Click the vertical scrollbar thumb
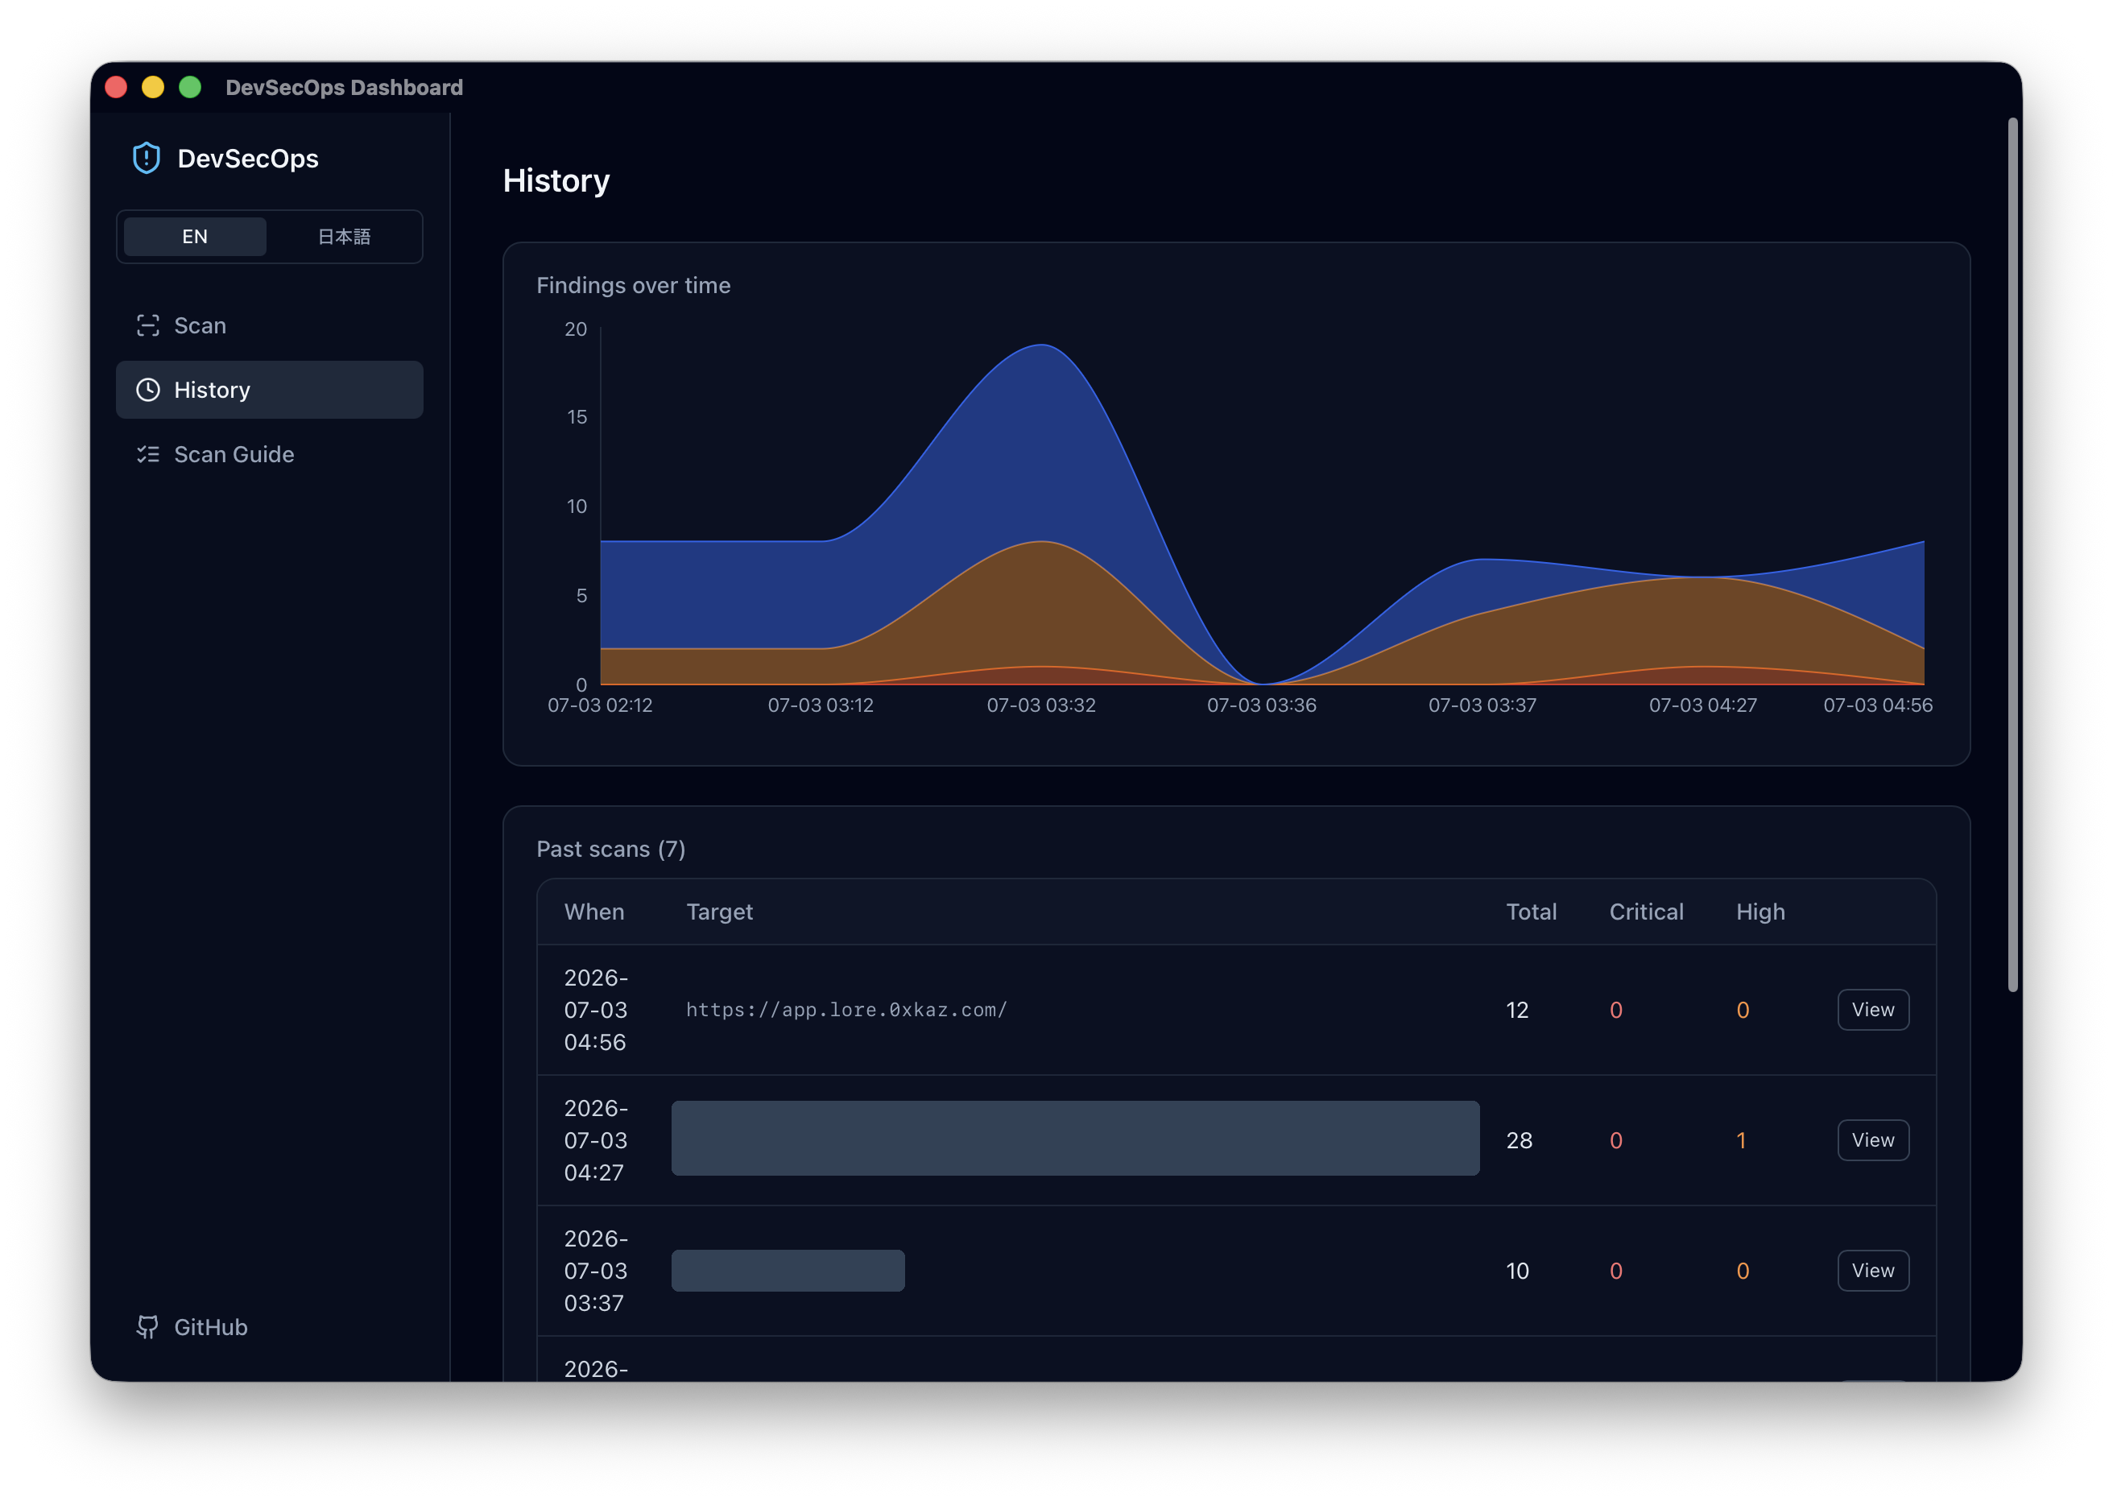 point(2012,555)
